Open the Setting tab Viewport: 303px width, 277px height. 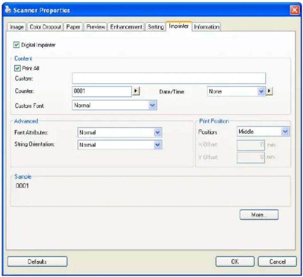(156, 27)
